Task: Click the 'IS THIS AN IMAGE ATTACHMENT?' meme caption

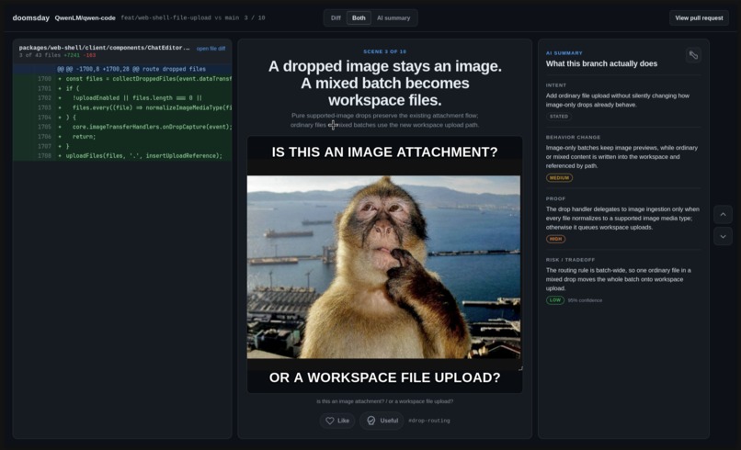Action: (x=384, y=152)
